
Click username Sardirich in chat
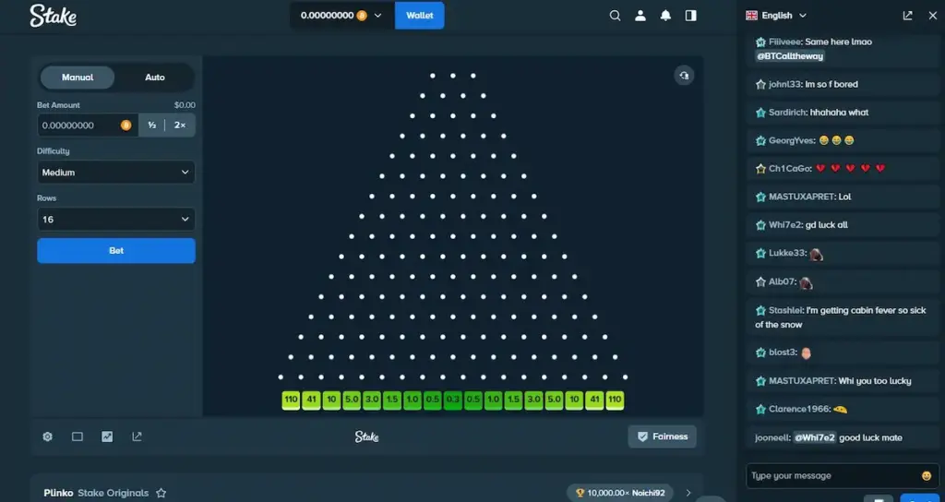[788, 113]
